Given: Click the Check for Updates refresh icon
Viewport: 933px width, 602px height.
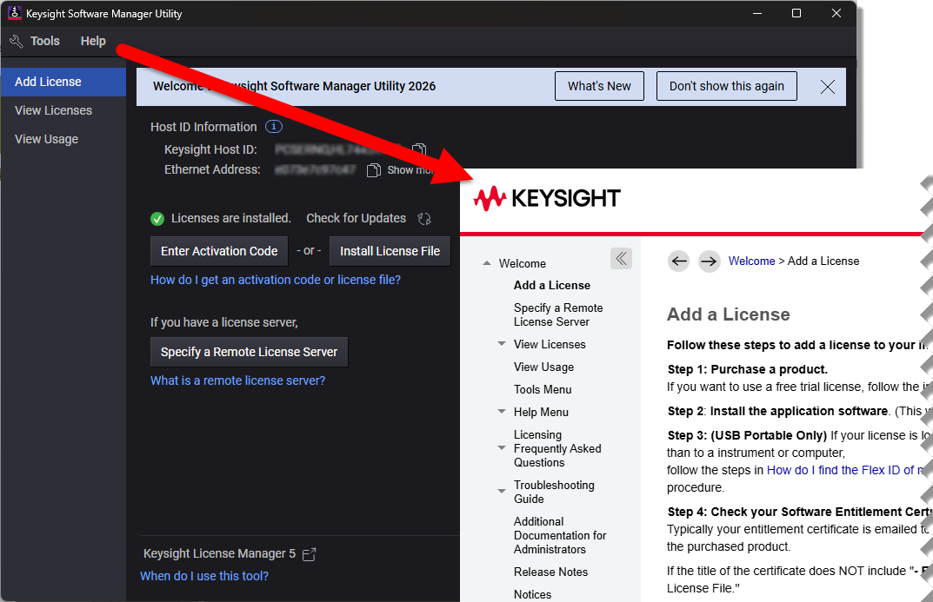Looking at the screenshot, I should point(424,219).
